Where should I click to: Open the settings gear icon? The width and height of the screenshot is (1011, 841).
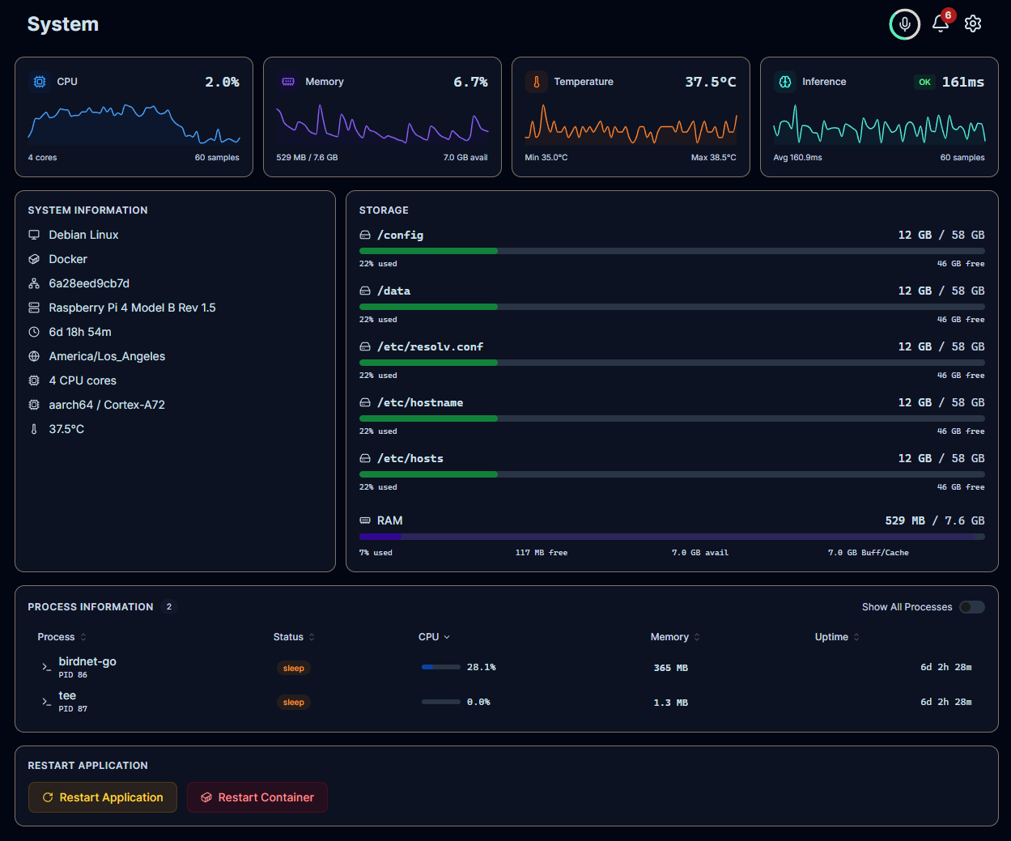[973, 23]
